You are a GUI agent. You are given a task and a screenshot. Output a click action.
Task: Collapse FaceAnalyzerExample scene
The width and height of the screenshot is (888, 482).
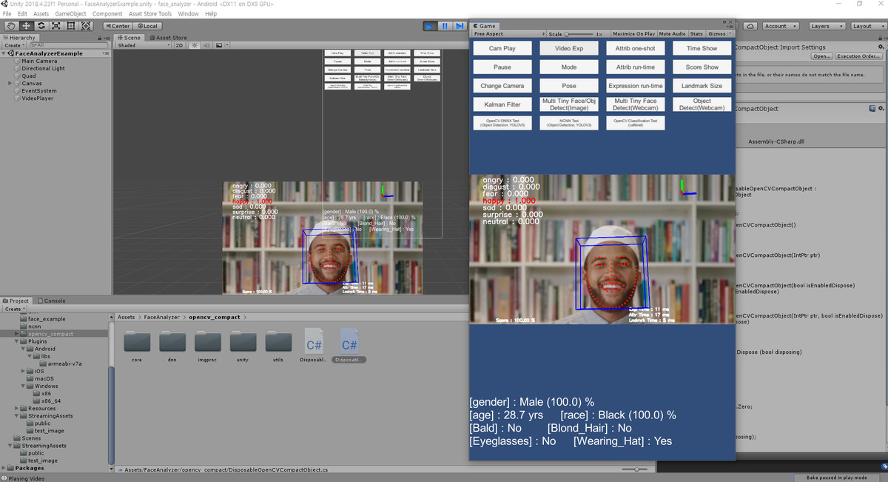[4, 53]
